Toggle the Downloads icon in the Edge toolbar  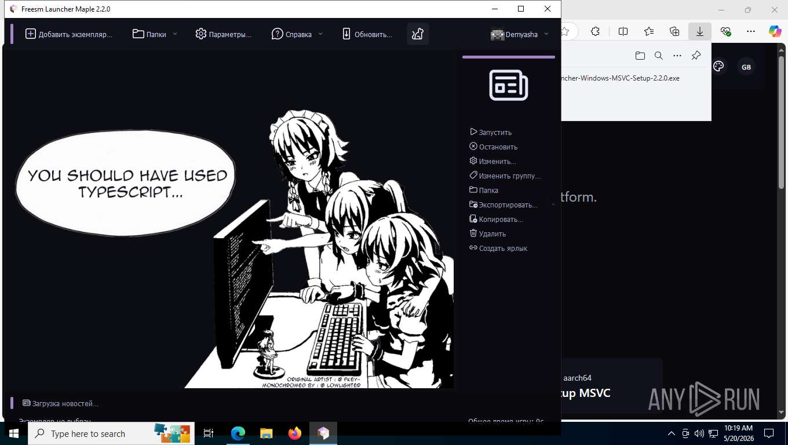[x=700, y=31]
